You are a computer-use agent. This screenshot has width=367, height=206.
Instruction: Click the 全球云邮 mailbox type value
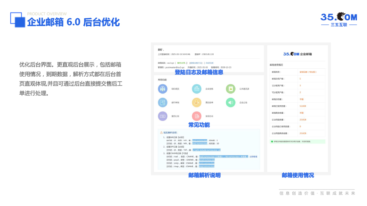tap(308, 72)
